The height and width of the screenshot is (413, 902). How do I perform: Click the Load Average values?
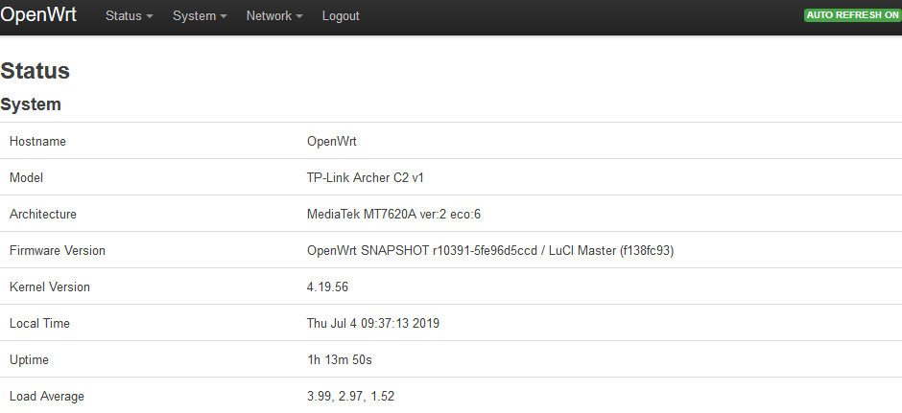coord(350,397)
